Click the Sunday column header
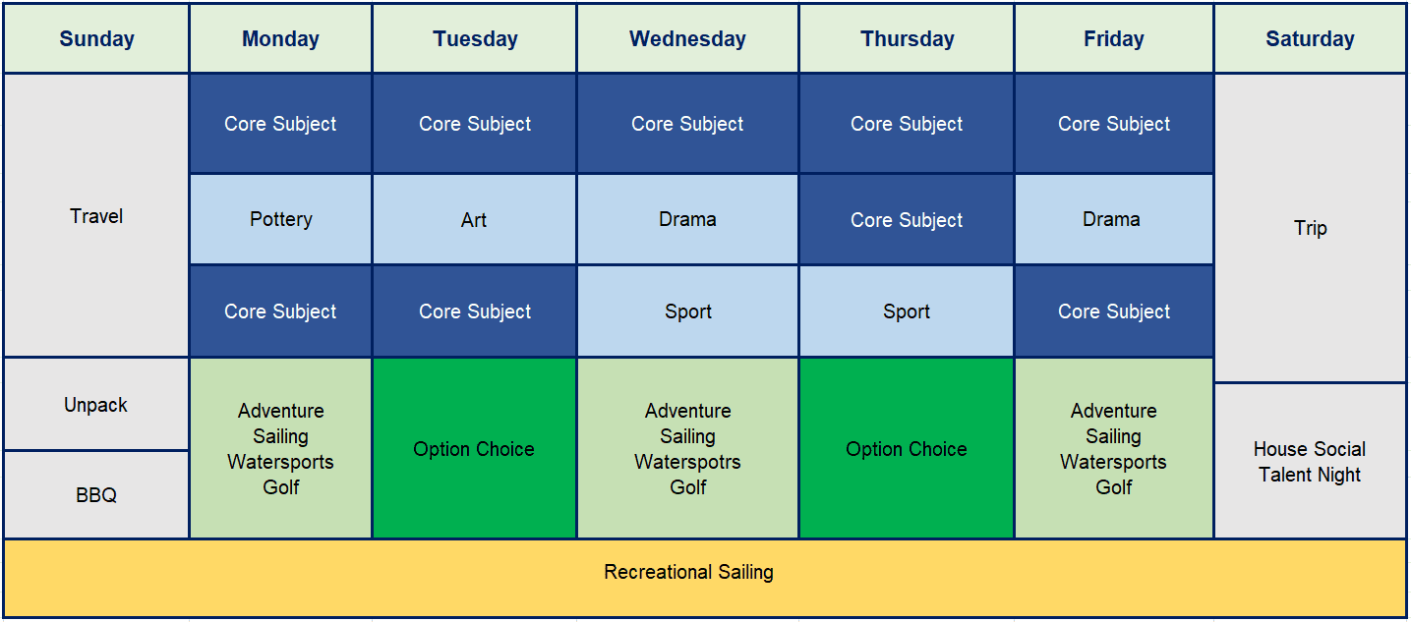1411x622 pixels. point(96,39)
